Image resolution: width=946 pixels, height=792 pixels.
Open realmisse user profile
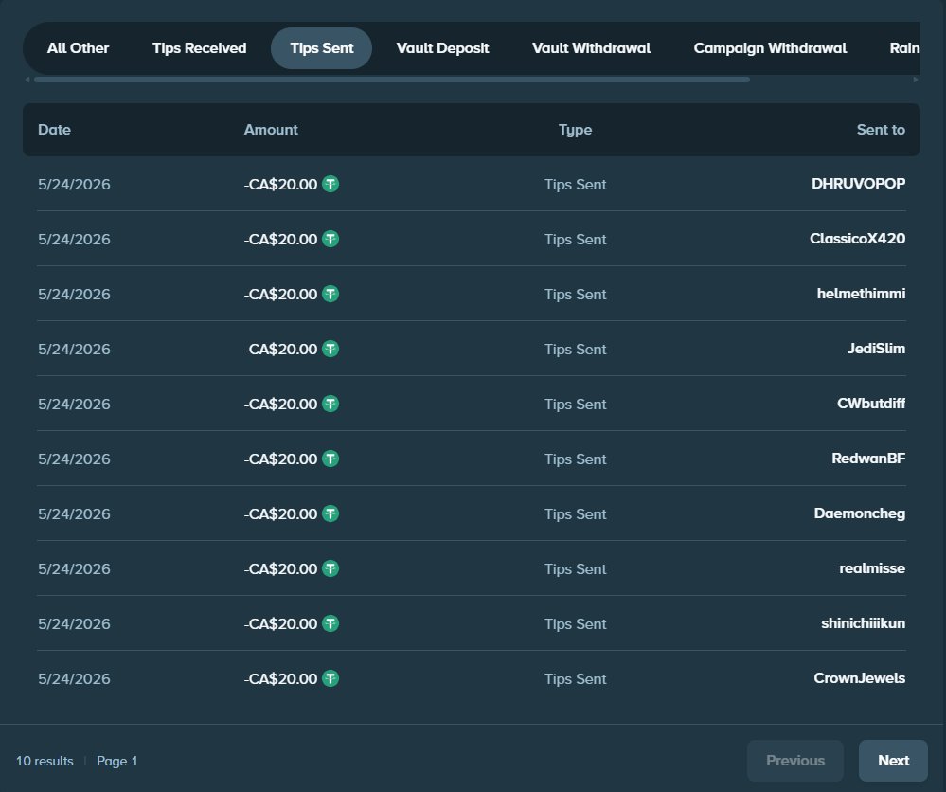coord(872,568)
